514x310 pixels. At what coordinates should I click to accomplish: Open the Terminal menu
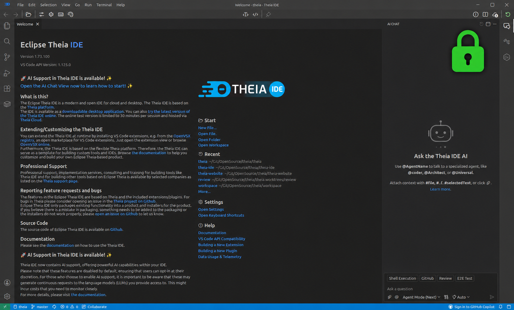point(104,5)
